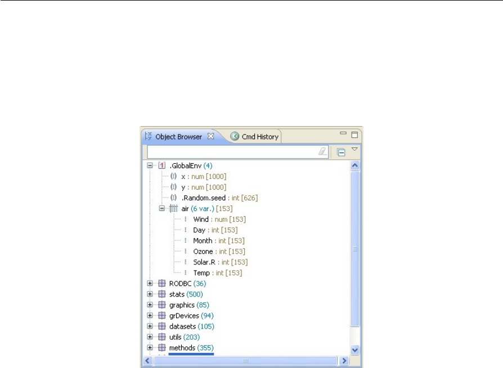Select 'Month : int [153]' column

point(219,241)
